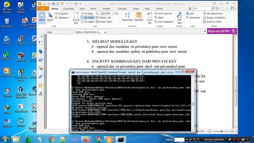Viewport: 254px width, 143px height.
Task: Add a Bookmark
Action: click(193, 17)
